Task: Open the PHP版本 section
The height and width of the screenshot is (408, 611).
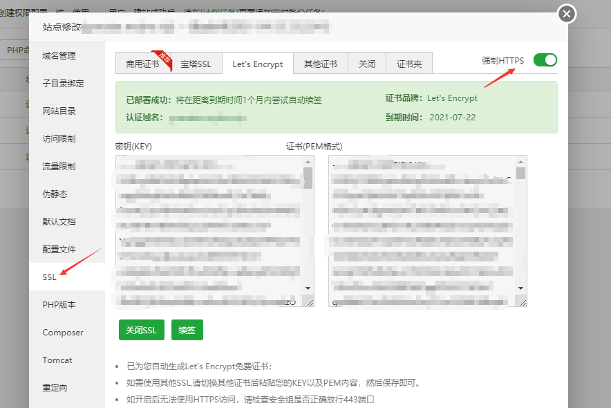Action: tap(59, 305)
